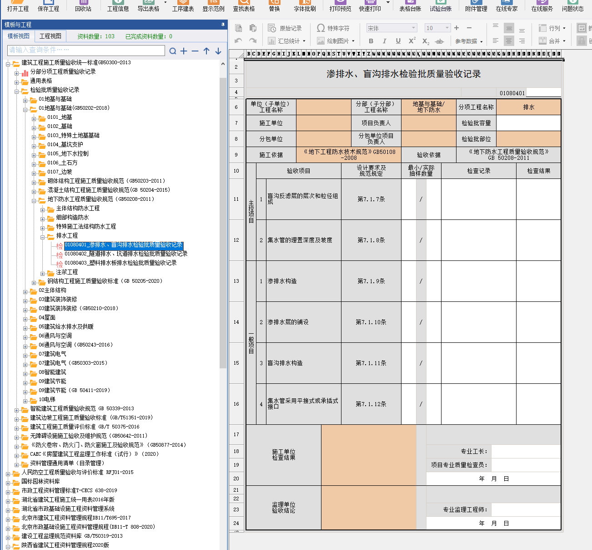The image size is (592, 550).
Task: Open 国标园林资料库 tree item
Action: pyautogui.click(x=40, y=481)
